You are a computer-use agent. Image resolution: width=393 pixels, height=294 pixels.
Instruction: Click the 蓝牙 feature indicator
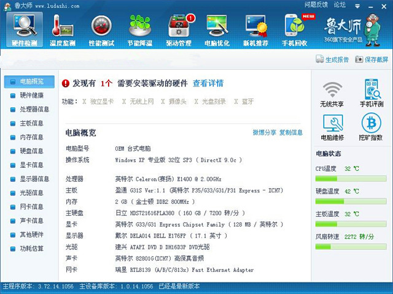[x=244, y=102]
